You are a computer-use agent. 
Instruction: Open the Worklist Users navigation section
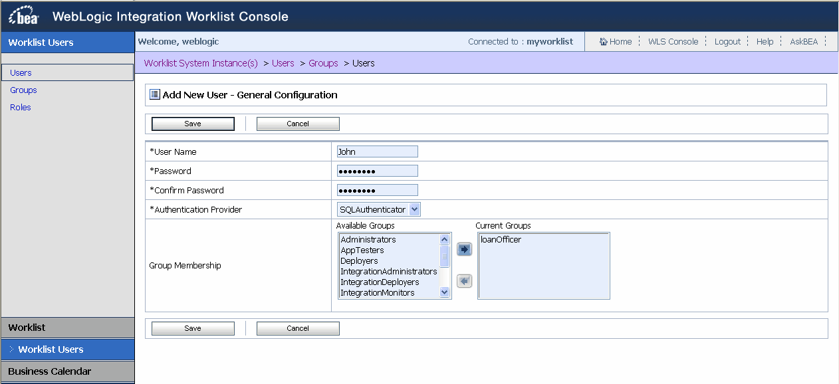pos(67,349)
